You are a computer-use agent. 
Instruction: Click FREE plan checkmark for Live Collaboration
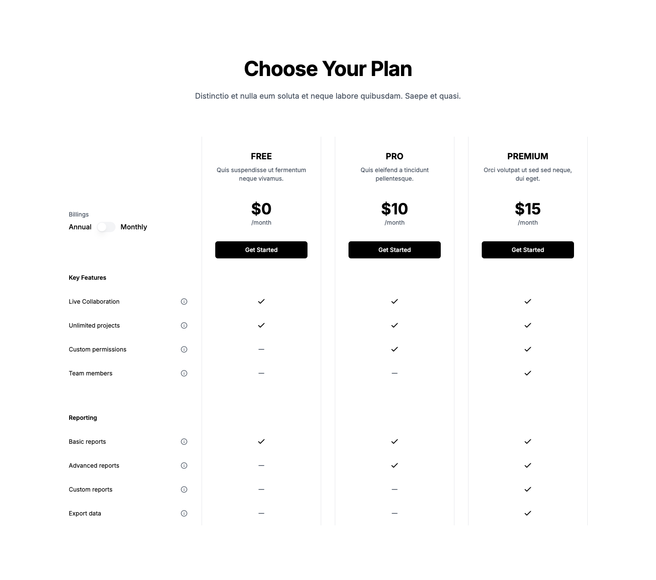coord(261,302)
